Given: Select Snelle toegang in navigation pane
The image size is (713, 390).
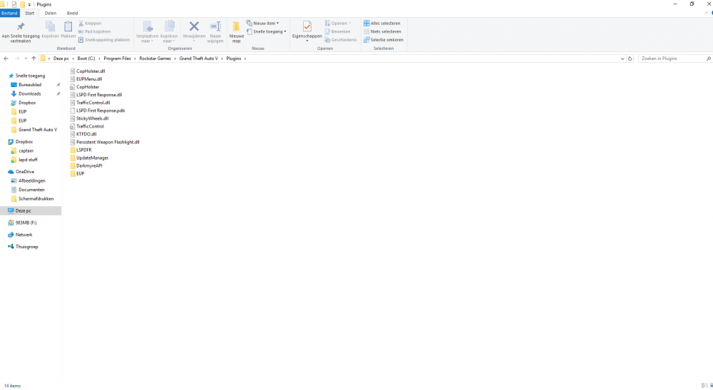Looking at the screenshot, I should click(30, 76).
